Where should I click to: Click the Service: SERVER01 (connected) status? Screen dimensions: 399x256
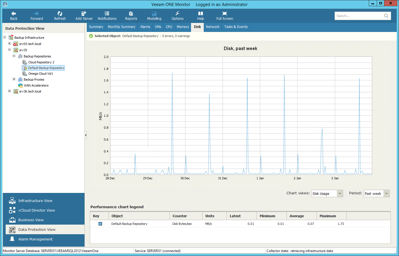pos(158,251)
